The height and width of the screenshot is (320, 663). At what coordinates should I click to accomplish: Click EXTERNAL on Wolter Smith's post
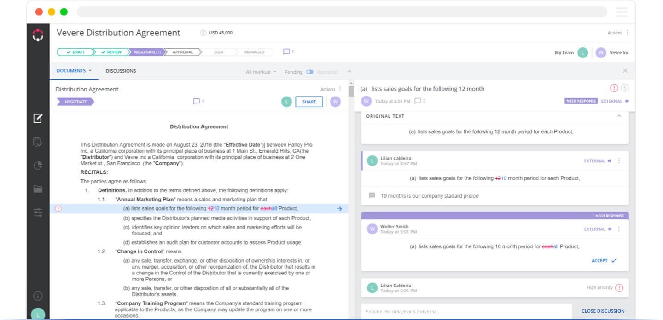point(598,229)
